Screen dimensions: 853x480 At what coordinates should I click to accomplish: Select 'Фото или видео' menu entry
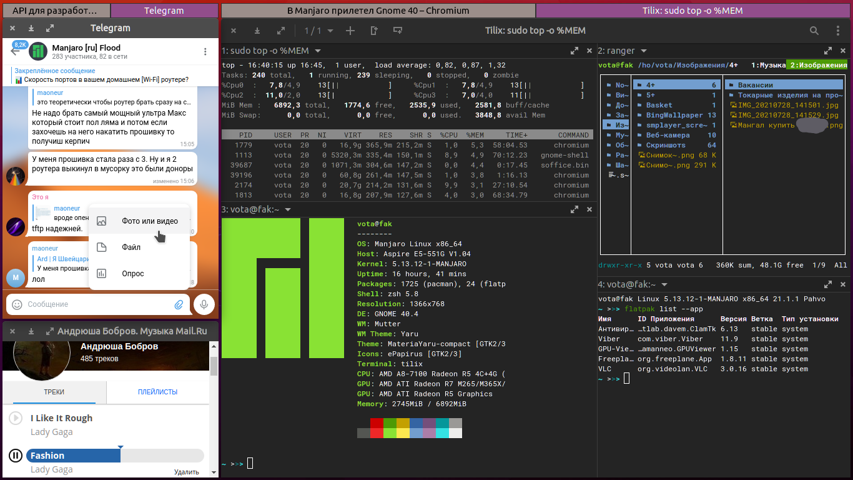click(x=139, y=221)
